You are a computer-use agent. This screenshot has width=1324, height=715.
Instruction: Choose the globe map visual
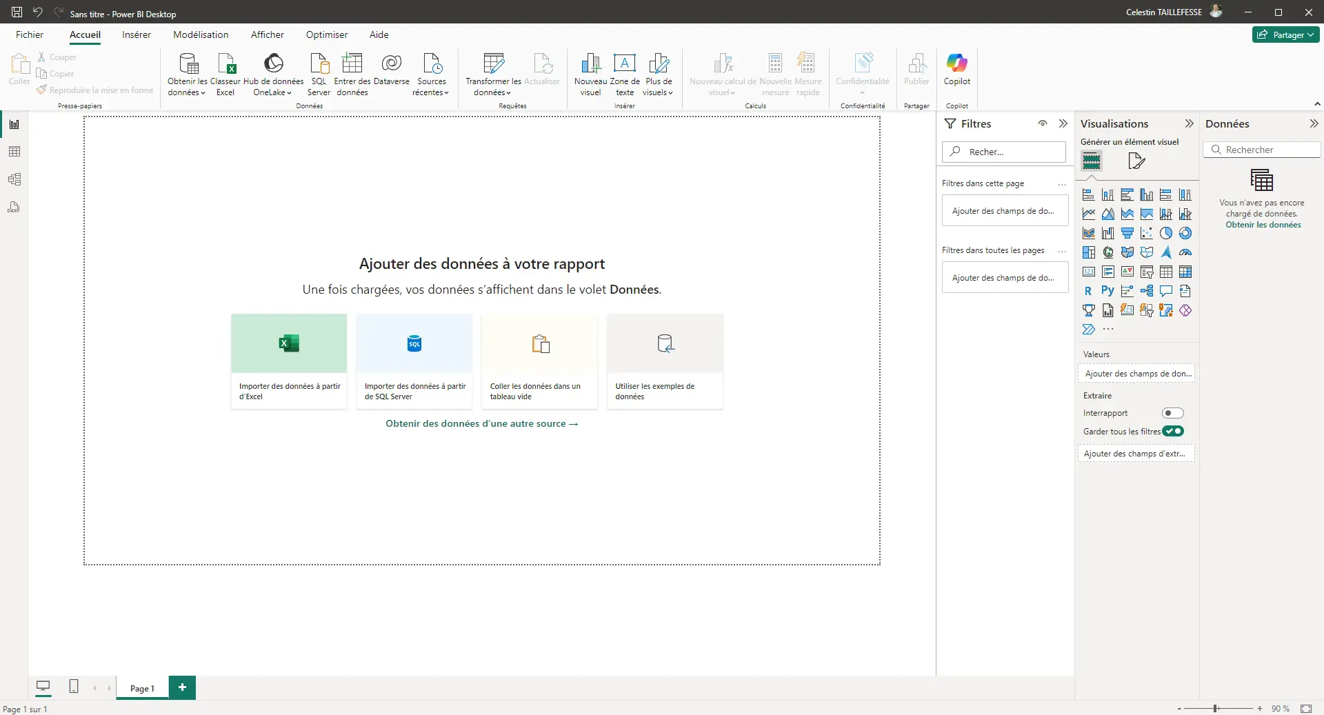point(1107,253)
